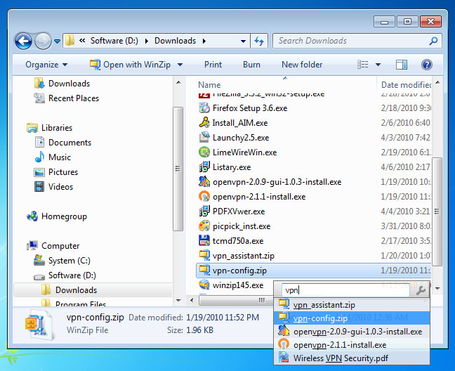The width and height of the screenshot is (455, 371).
Task: Focus the Search Downloads box
Action: coord(357,41)
